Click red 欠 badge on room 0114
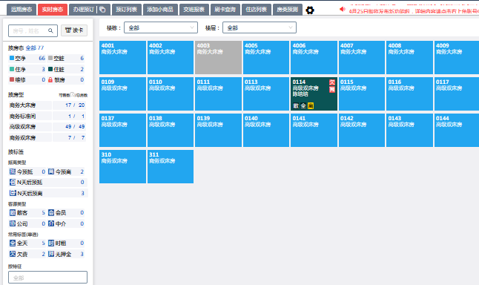This screenshot has height=285, width=479. [x=332, y=82]
